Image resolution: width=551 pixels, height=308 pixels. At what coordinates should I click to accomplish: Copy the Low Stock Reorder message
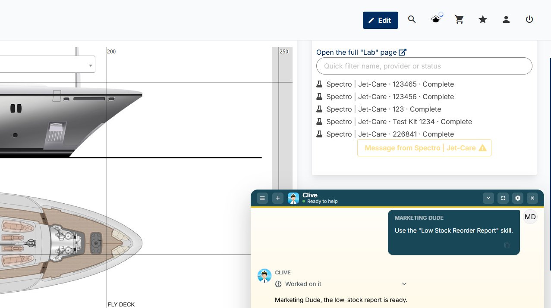tap(507, 246)
